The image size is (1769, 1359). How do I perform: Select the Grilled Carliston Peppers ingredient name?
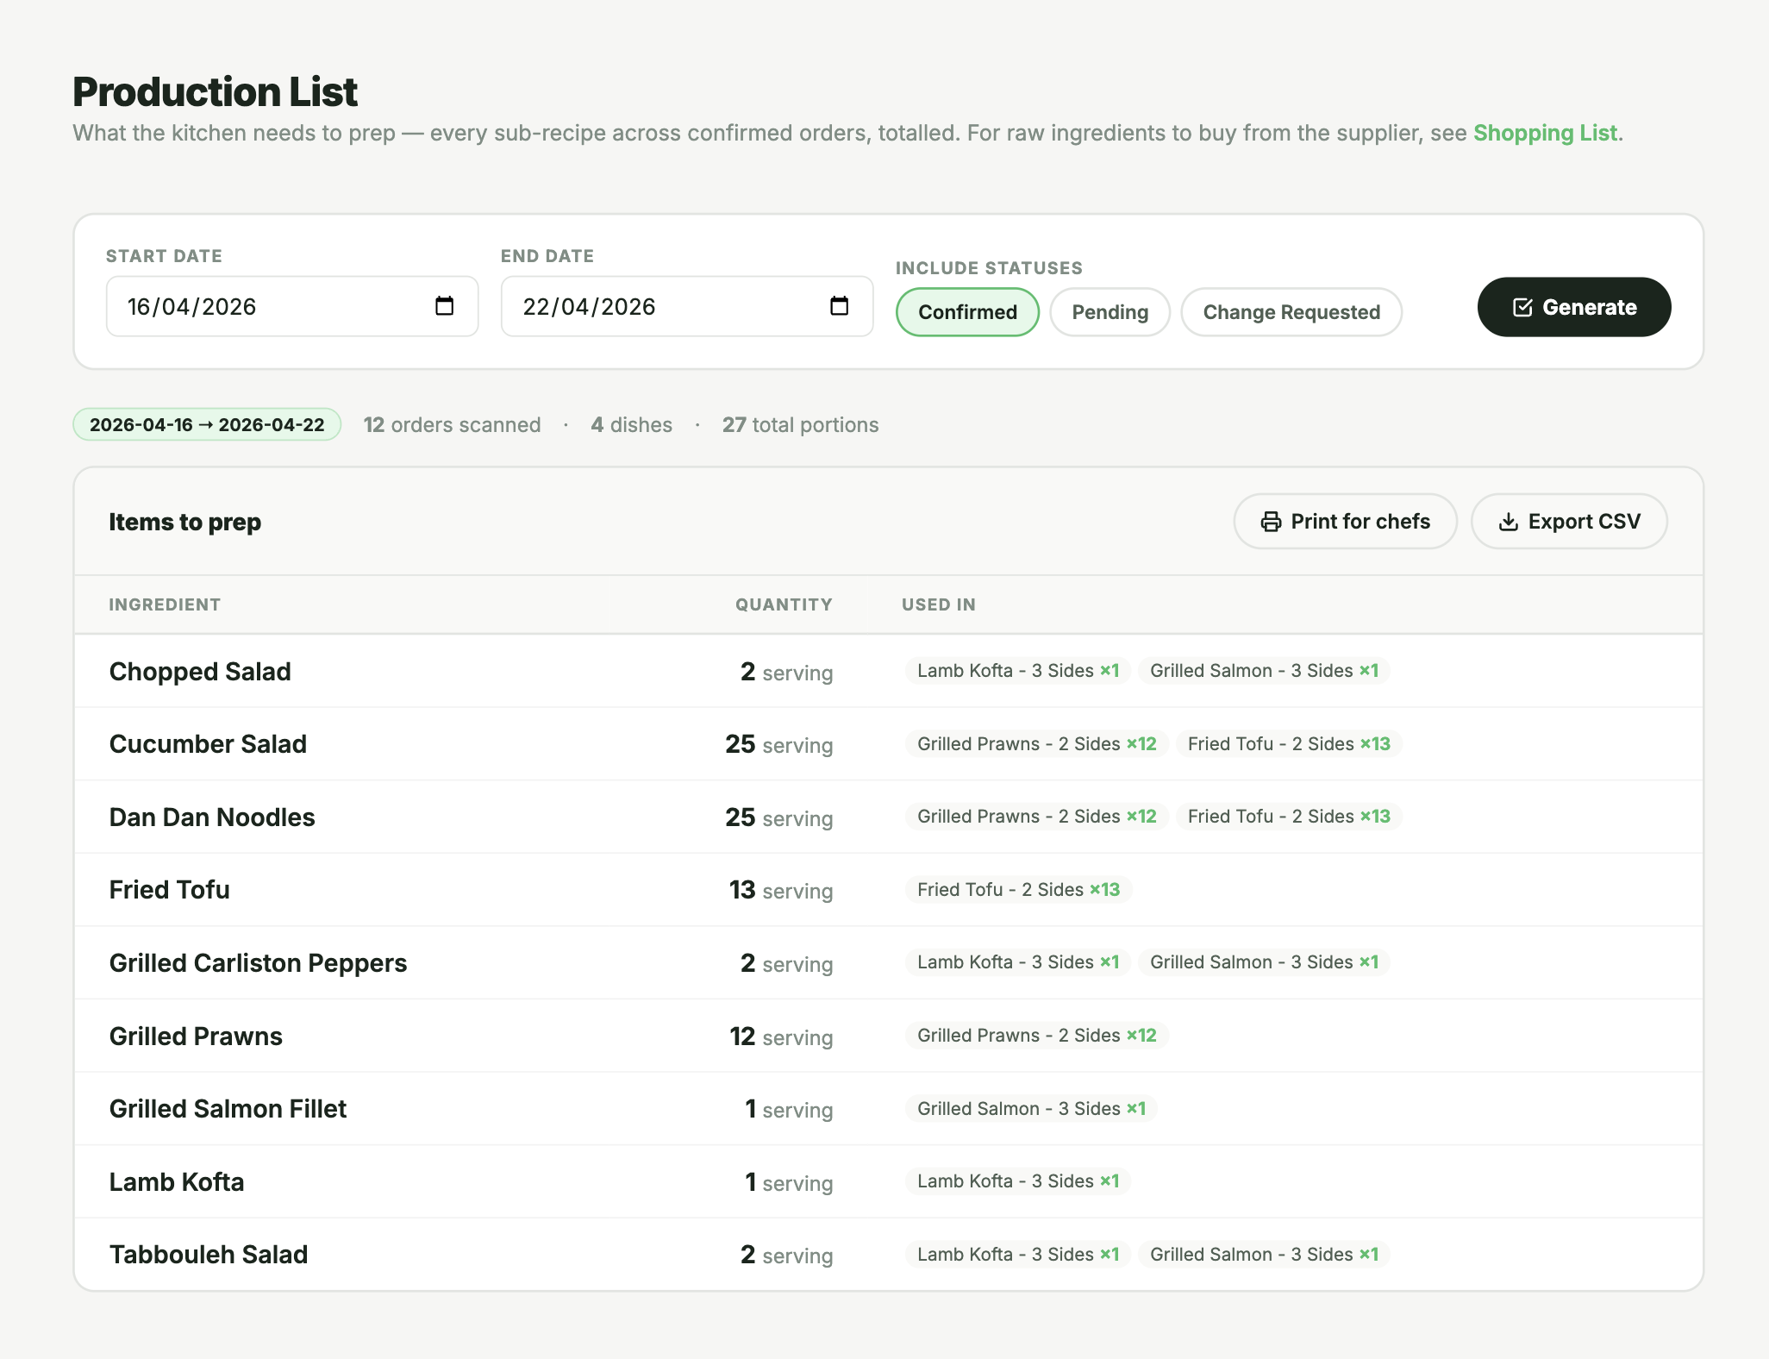[258, 963]
